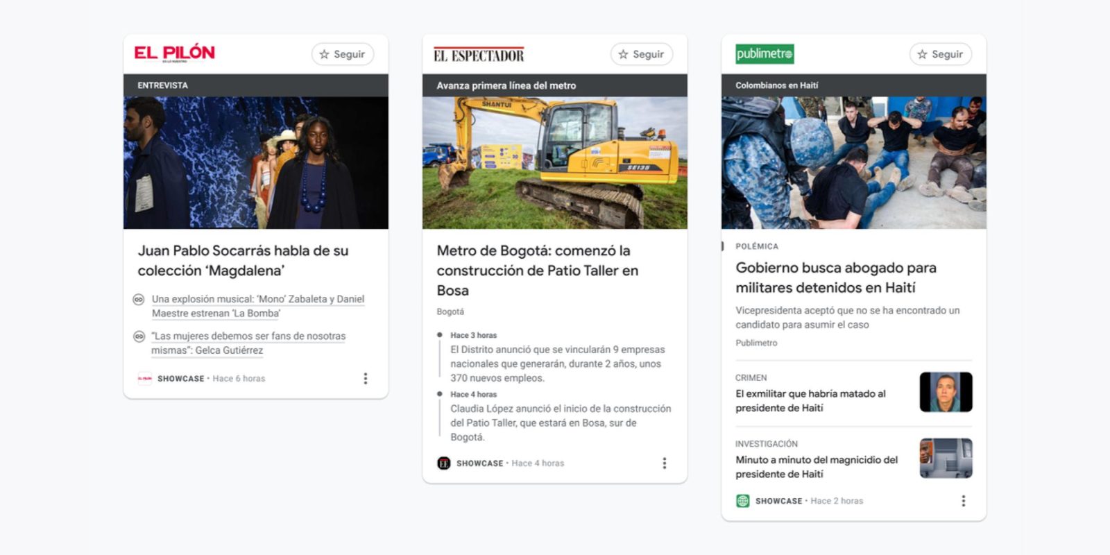Click the small El Espectador footer icon
This screenshot has height=555, width=1110.
(x=444, y=463)
